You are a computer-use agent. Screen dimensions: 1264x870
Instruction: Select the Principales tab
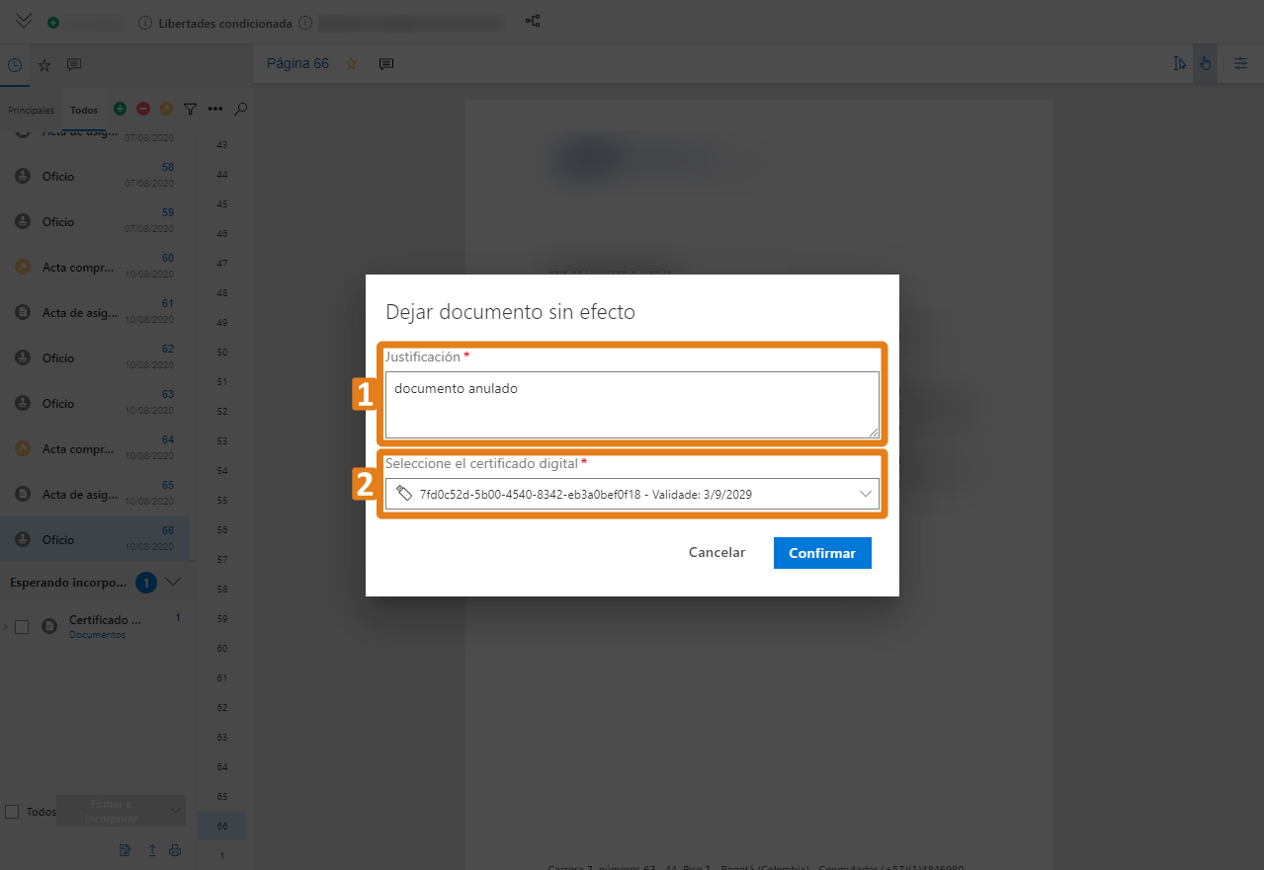tap(32, 111)
